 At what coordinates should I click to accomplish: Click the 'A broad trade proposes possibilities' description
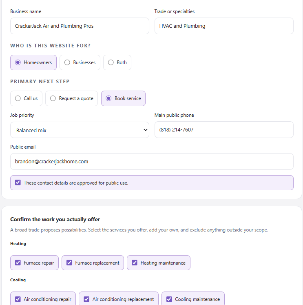click(x=139, y=230)
